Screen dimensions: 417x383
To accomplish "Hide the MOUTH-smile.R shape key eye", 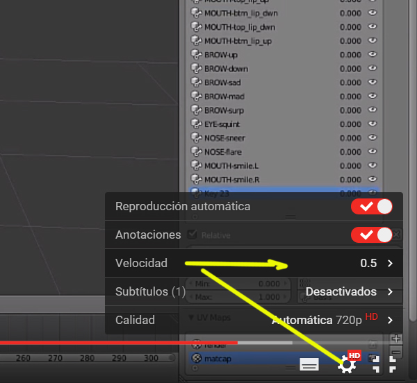I will click(373, 179).
